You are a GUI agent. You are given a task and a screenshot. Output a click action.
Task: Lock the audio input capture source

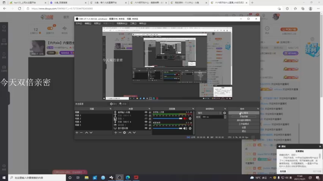click(150, 112)
